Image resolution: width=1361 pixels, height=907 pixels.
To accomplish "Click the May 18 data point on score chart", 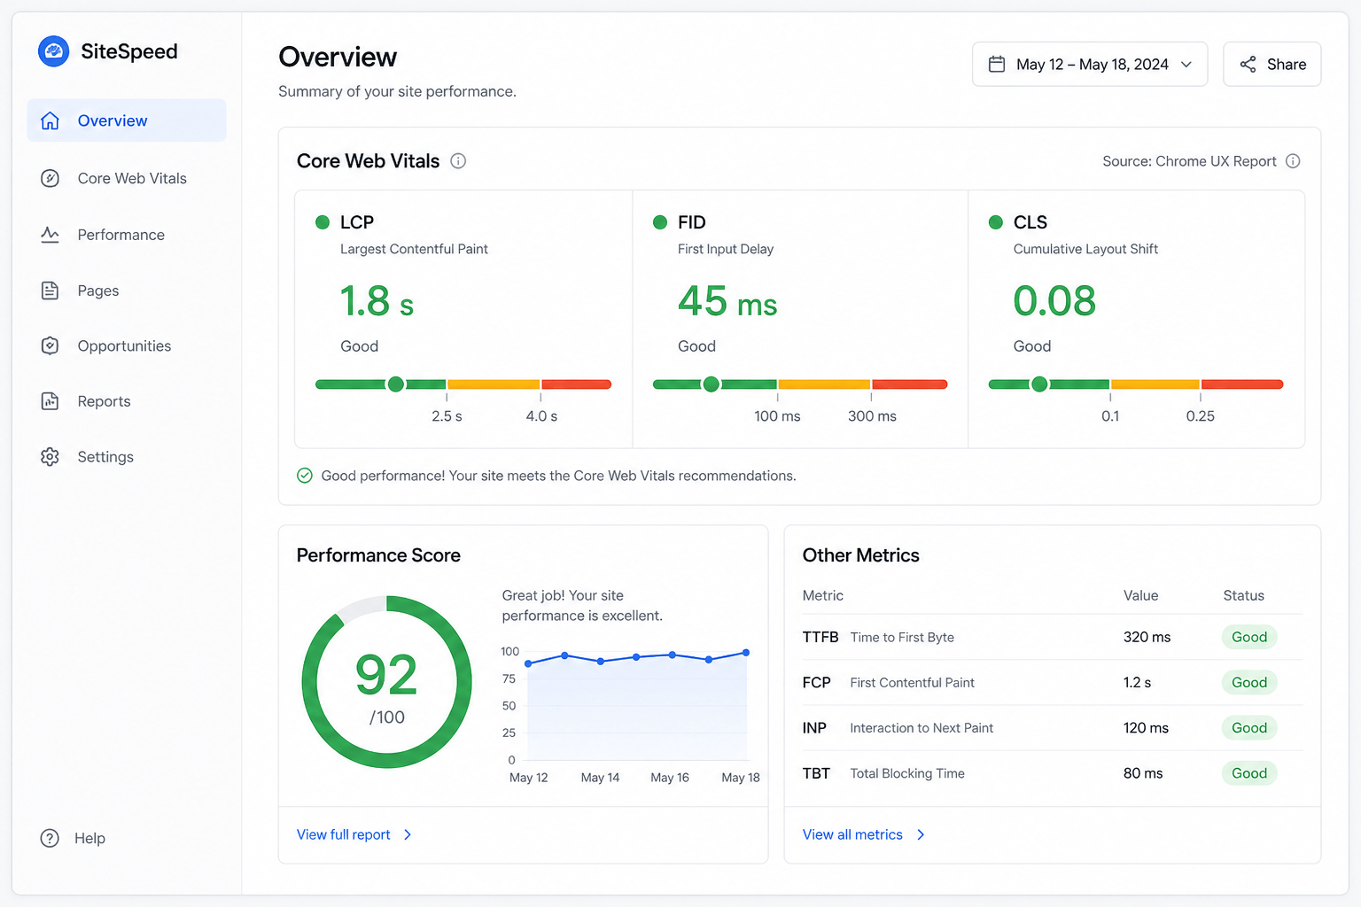I will click(x=746, y=653).
